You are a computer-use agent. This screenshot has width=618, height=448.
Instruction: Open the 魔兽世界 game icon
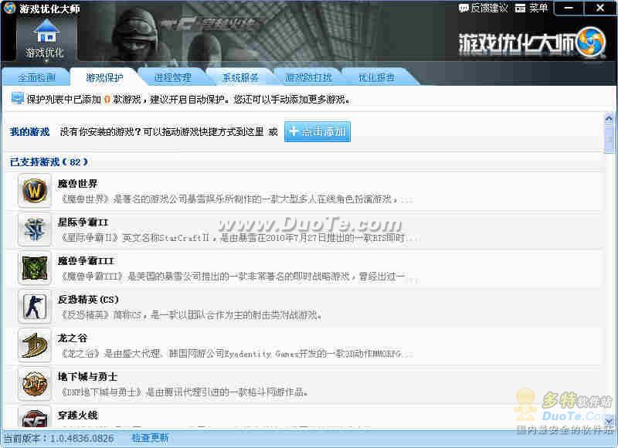[35, 191]
